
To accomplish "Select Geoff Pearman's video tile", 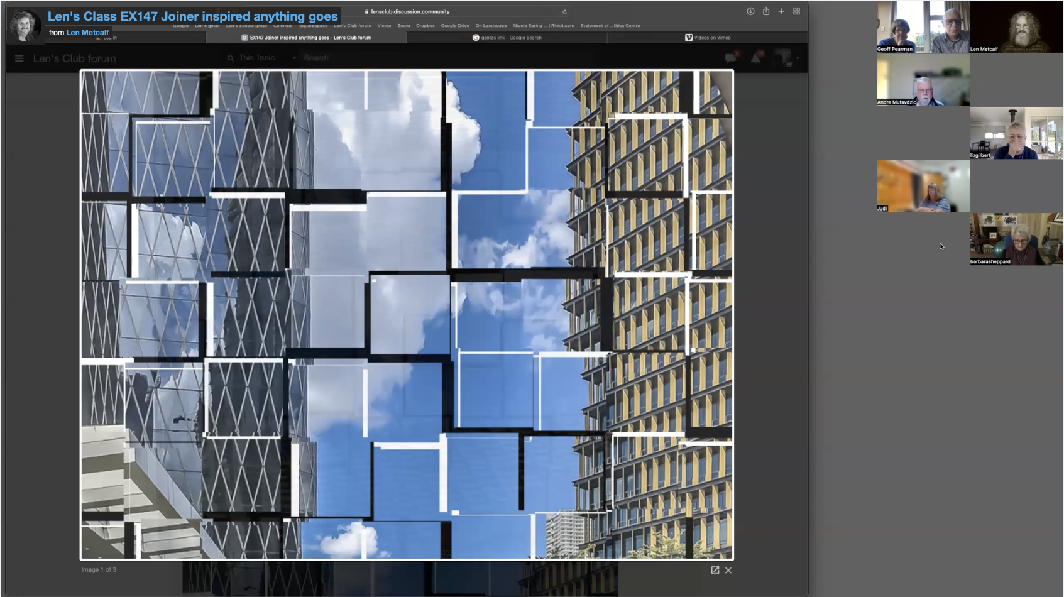I will click(923, 26).
